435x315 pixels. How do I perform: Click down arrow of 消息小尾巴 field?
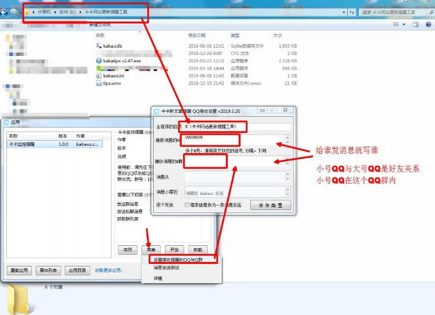[x=288, y=194]
